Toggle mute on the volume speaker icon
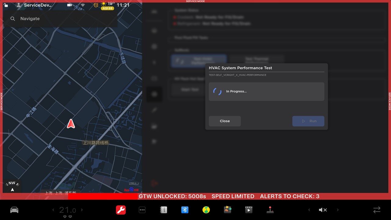Image resolution: width=391 pixels, height=220 pixels. point(323,210)
